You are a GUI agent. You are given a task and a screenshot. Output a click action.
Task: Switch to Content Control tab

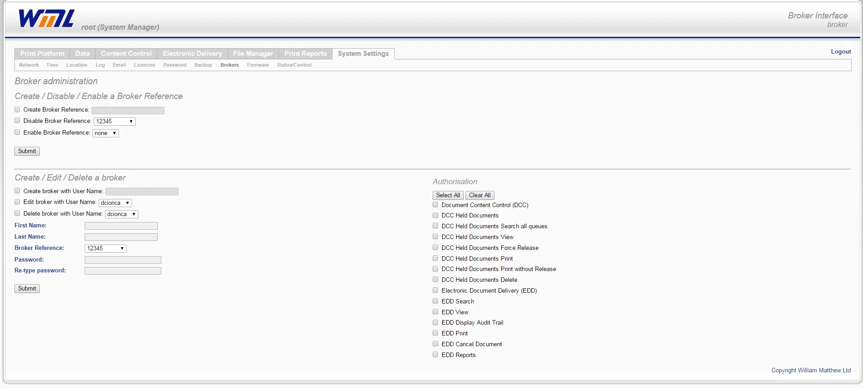126,54
